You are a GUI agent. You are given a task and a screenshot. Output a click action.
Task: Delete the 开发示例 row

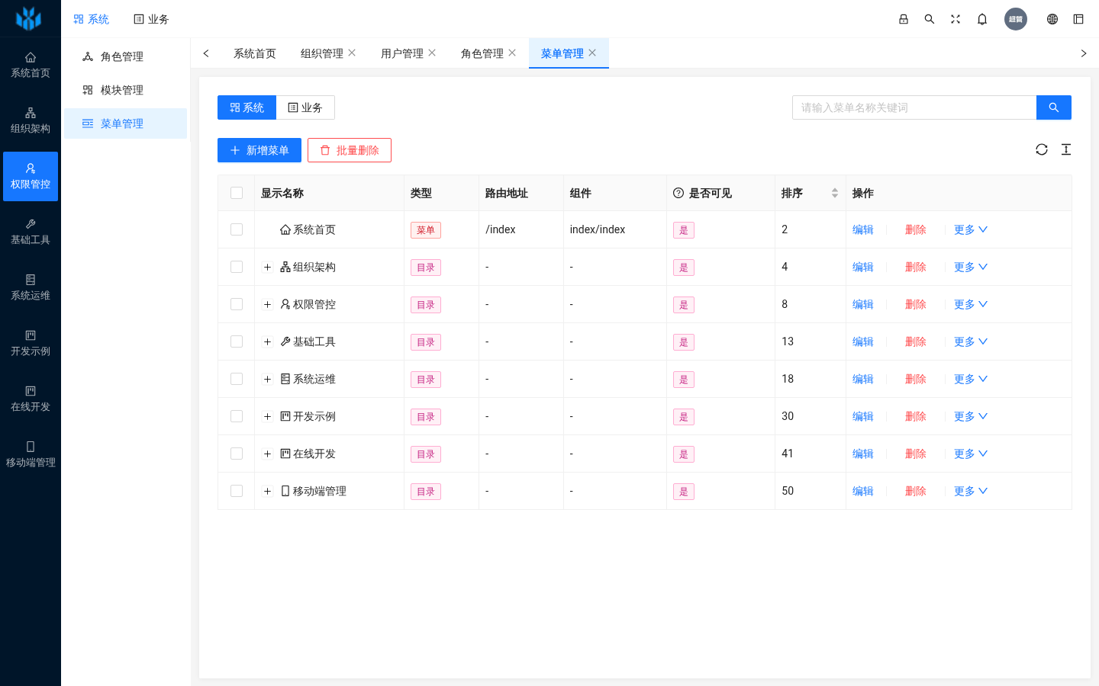(916, 416)
